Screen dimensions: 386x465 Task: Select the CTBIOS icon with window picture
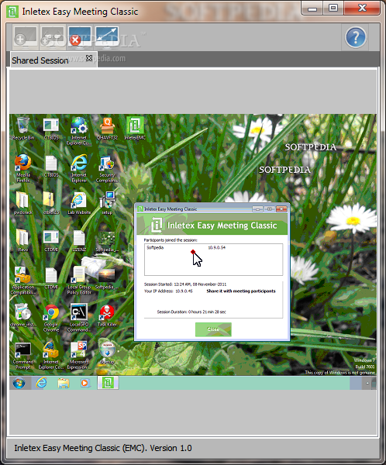[x=51, y=129]
